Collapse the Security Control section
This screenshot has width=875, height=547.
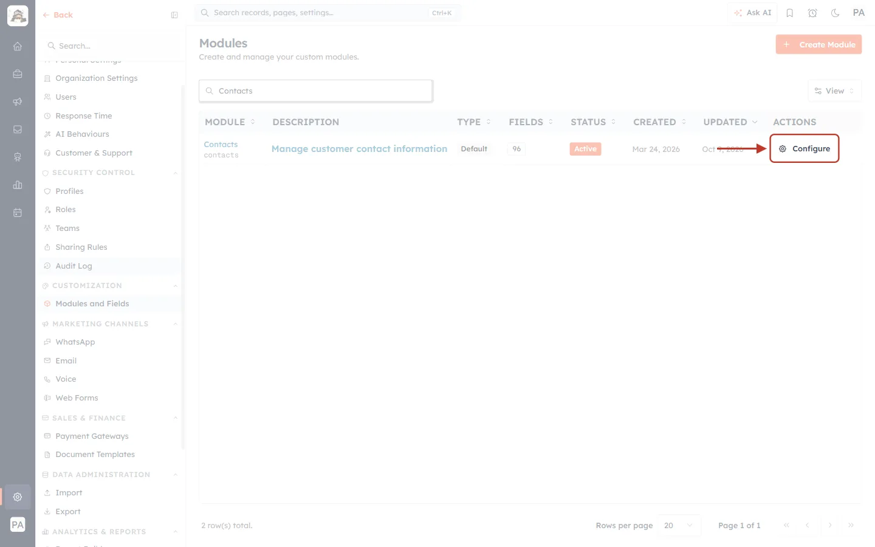tap(176, 173)
